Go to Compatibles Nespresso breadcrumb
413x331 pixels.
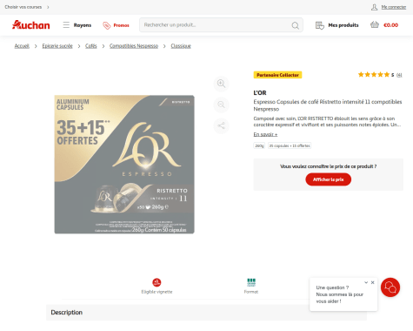pos(134,46)
